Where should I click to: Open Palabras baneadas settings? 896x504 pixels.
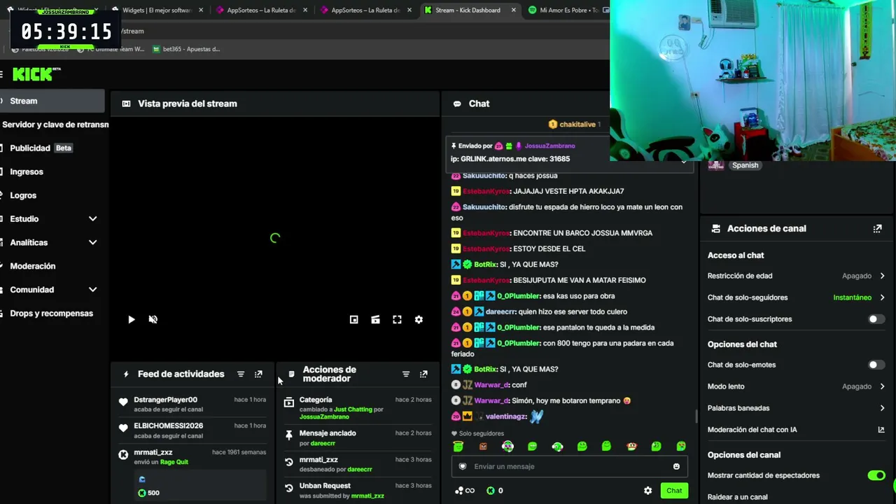(797, 408)
